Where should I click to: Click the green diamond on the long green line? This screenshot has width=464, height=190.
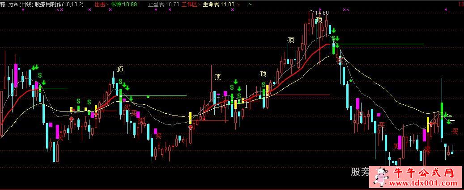[148, 96]
